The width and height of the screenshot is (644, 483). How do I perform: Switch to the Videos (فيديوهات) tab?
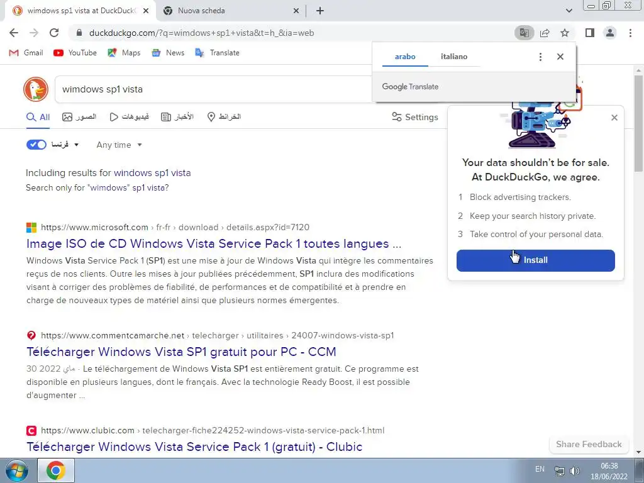(130, 117)
